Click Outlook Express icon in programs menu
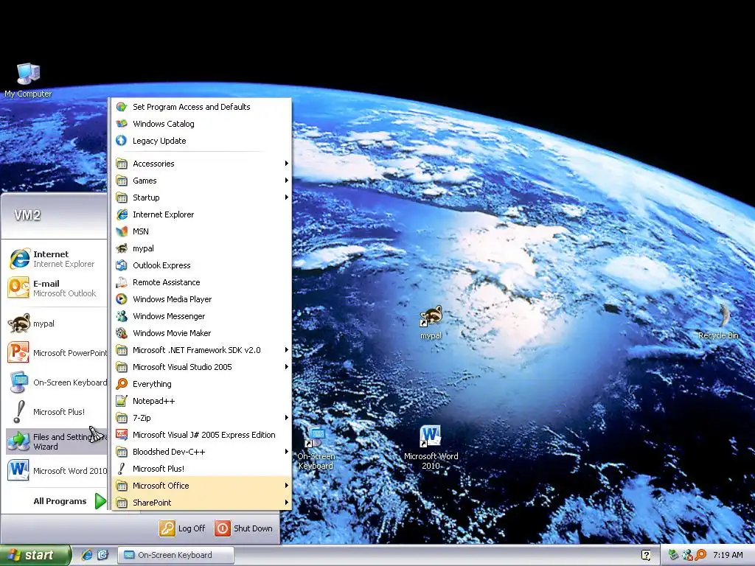 pyautogui.click(x=122, y=265)
